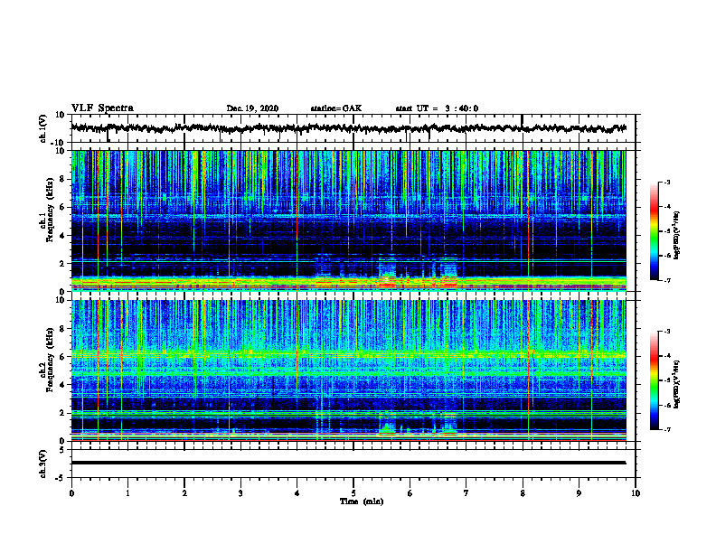Click the ch.2 spectrogram color scale bar

coord(654,380)
